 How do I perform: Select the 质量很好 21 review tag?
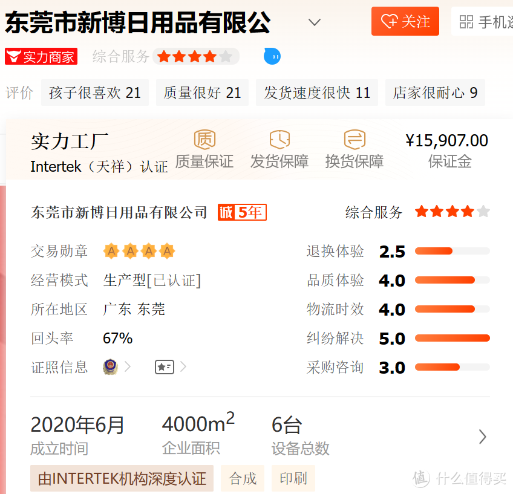(202, 93)
